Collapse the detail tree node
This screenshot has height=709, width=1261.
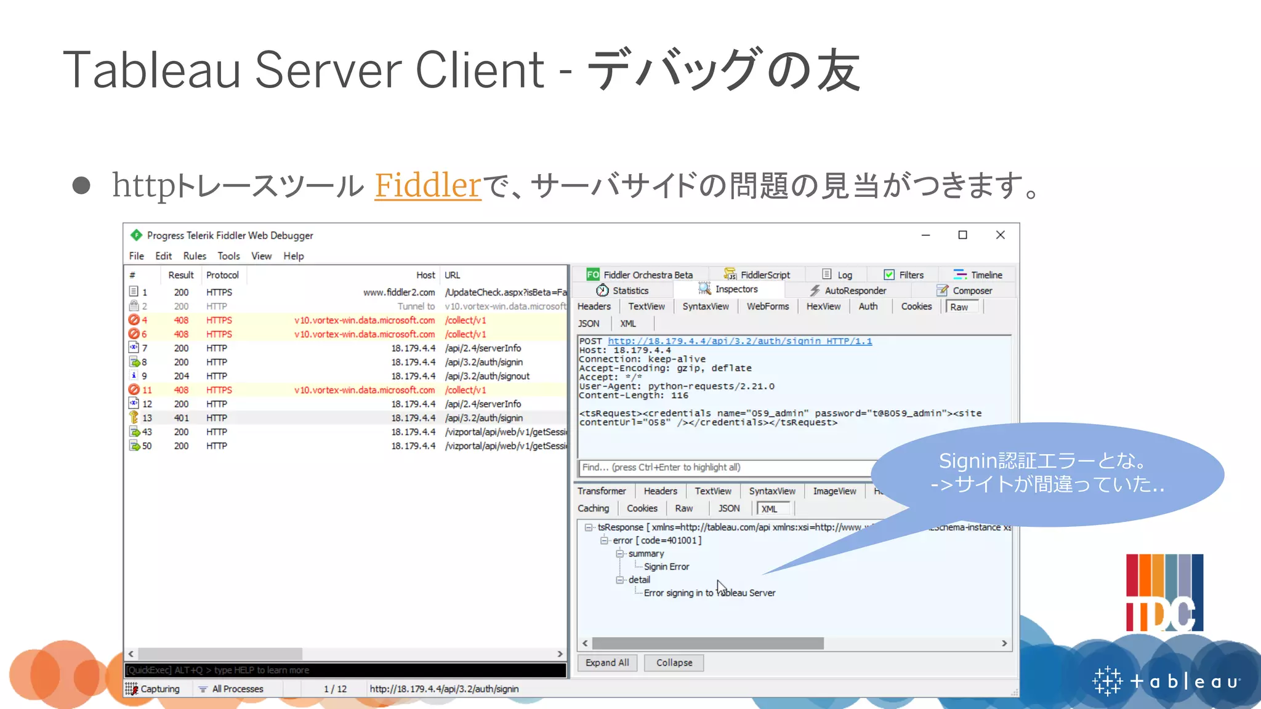(x=619, y=580)
